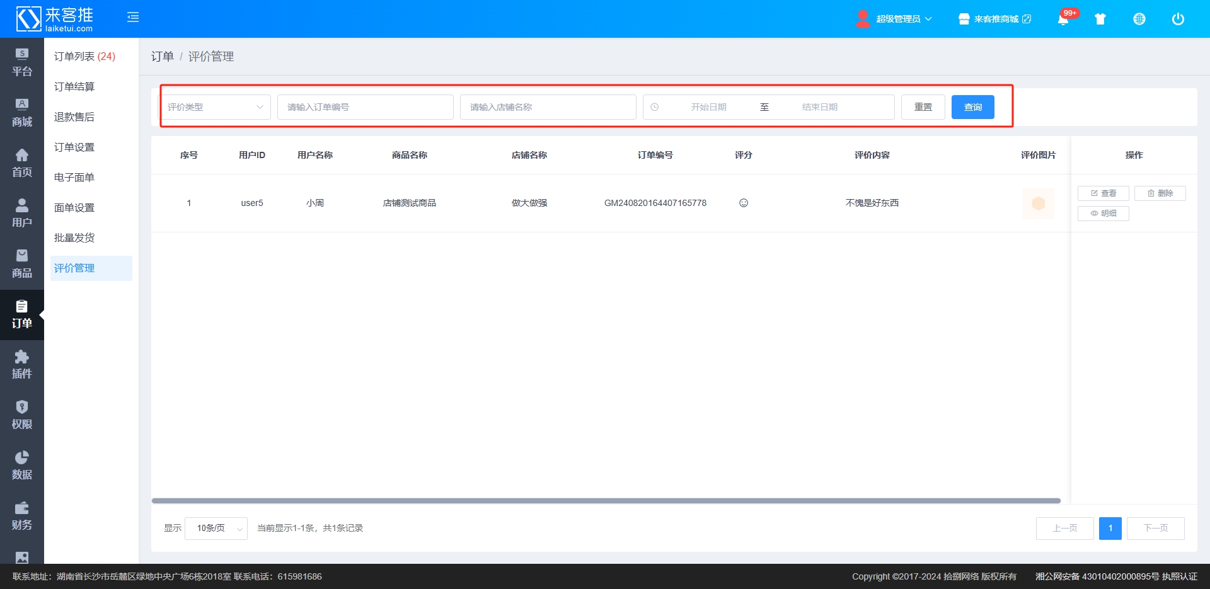Open the 权限 permissions sidebar section
The image size is (1210, 589).
click(22, 415)
